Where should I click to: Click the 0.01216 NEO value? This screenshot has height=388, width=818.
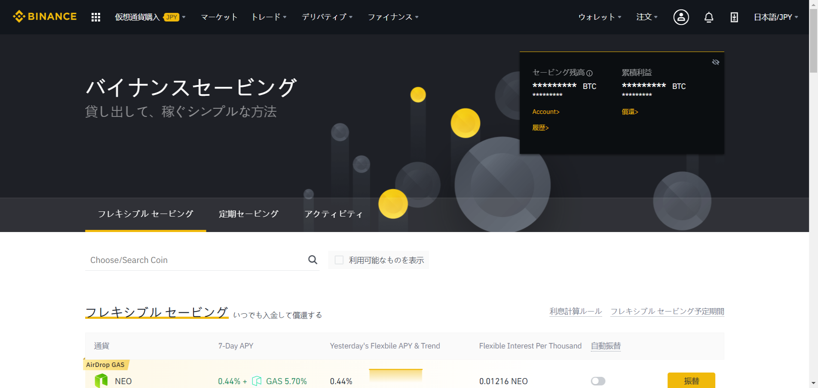click(503, 381)
